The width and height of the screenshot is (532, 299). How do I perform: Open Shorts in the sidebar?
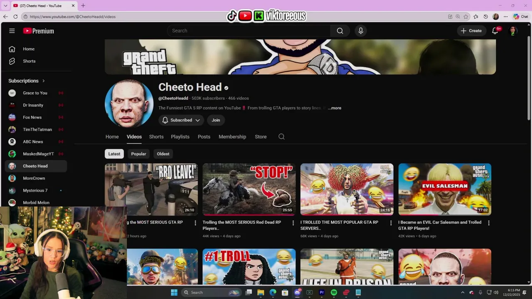click(x=29, y=61)
